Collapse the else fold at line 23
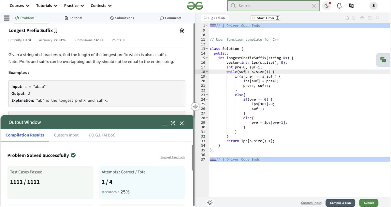This screenshot has height=207, width=391. pyautogui.click(x=207, y=95)
